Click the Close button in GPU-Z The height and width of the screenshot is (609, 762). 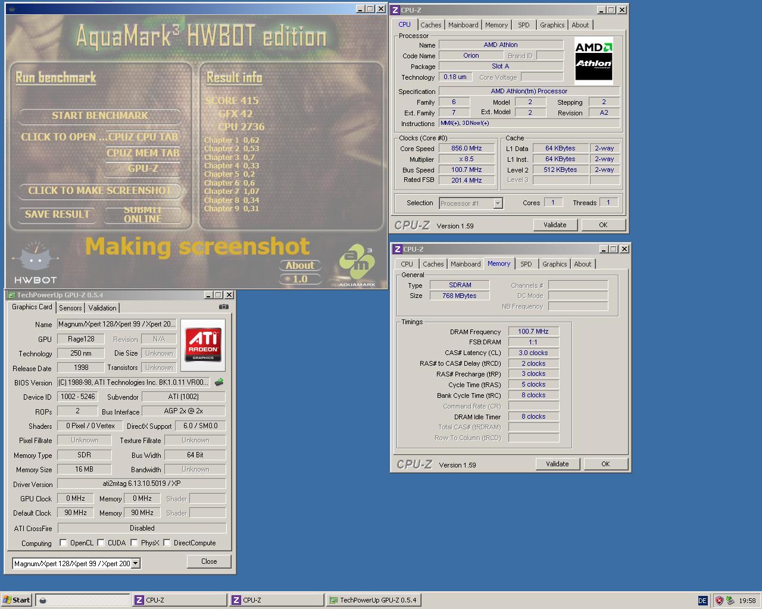[x=209, y=561]
